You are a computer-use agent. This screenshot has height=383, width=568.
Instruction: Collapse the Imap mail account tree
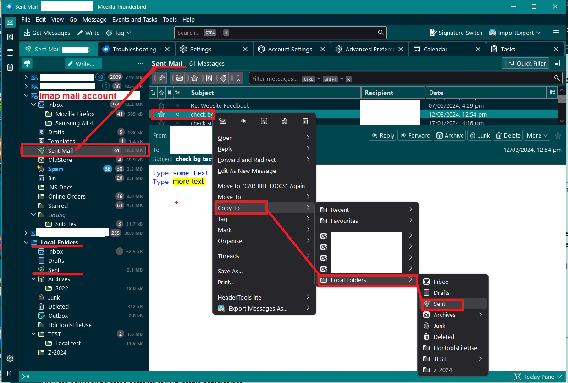click(26, 96)
